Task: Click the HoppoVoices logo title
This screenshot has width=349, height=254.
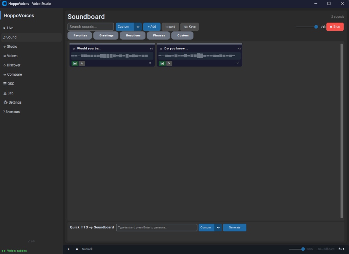Action: pos(19,16)
